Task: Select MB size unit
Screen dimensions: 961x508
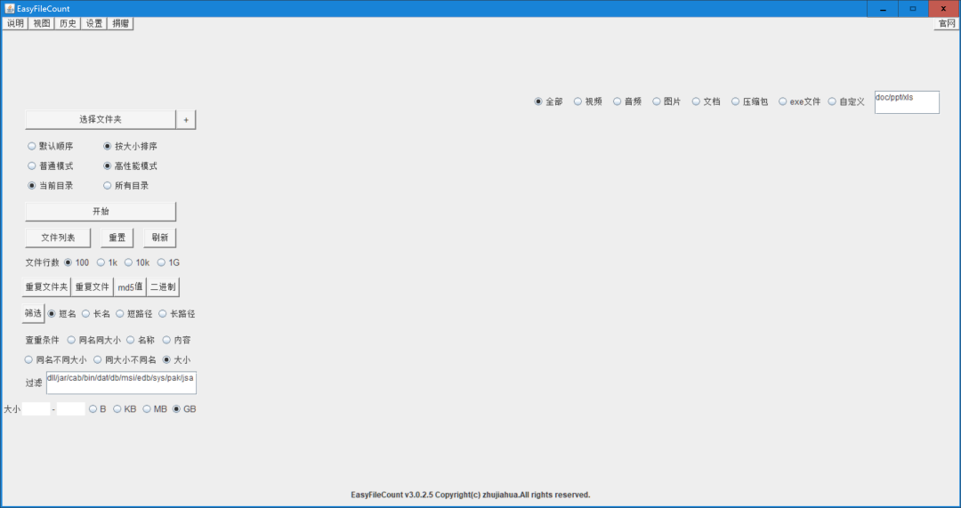Action: 155,408
